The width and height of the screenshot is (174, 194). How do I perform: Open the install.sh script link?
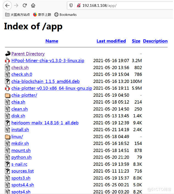coord(20,130)
